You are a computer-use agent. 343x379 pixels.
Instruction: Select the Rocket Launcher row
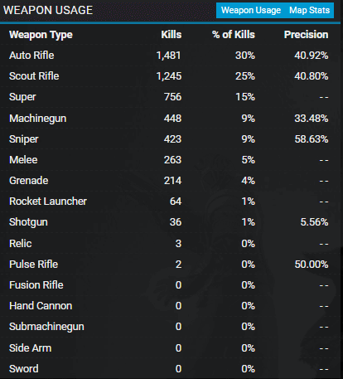tap(170, 202)
